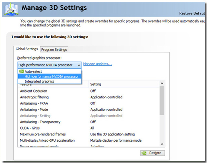Image resolution: width=207 pixels, height=163 pixels.
Task: Open the Program Settings tab
Action: pos(54,50)
